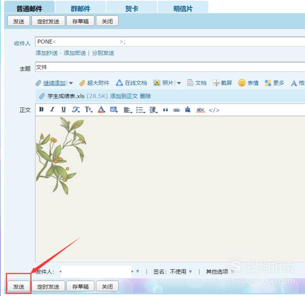305x296 pixels.
Task: Insert a block quote
Action: [x=166, y=110]
